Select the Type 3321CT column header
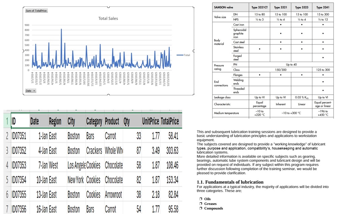 pyautogui.click(x=259, y=7)
